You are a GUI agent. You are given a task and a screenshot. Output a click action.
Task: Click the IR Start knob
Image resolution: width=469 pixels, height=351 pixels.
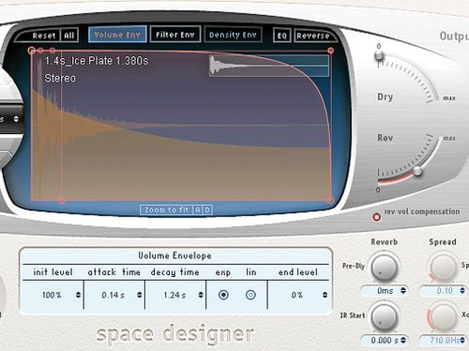click(x=385, y=316)
